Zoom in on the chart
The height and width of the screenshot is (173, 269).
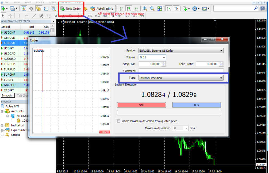pos(145,8)
